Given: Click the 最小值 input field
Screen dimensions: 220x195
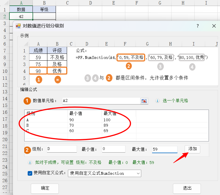Looking at the screenshot, I should 114,149.
